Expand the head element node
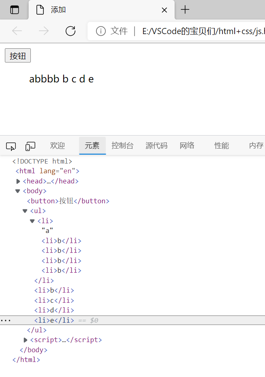 18,181
